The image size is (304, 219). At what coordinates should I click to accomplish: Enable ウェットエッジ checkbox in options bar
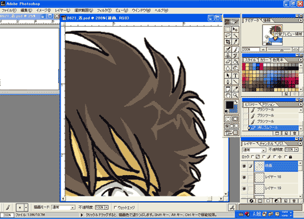coord(115,208)
